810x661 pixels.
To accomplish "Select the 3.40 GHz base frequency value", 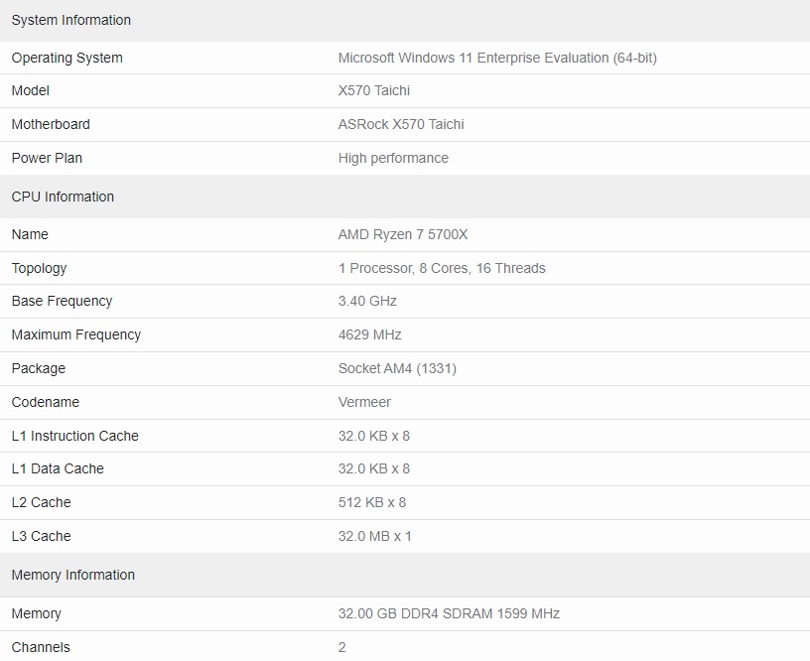I will coord(367,301).
